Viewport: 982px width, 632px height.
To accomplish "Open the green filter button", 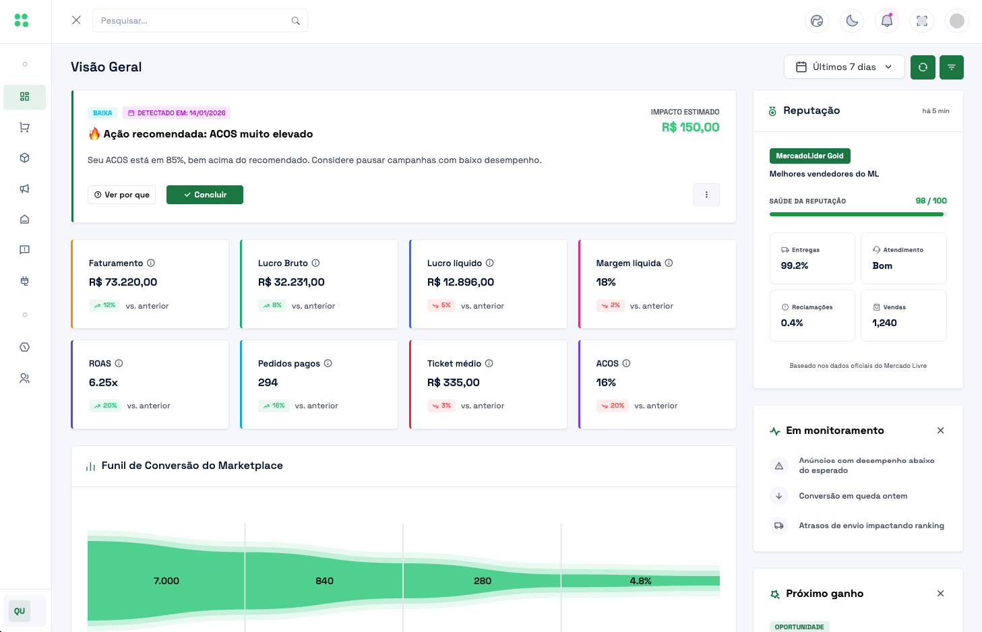I will (951, 67).
